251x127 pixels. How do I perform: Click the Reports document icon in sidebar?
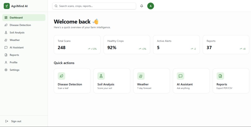[6, 55]
